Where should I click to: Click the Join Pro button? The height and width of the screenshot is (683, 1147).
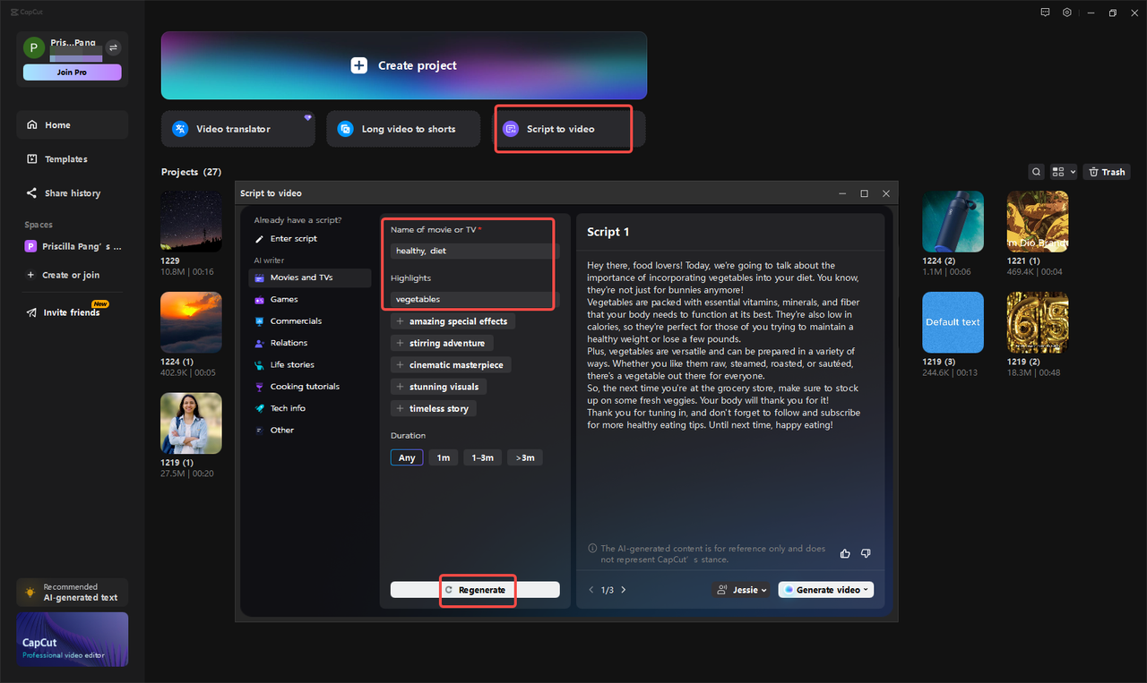coord(72,73)
